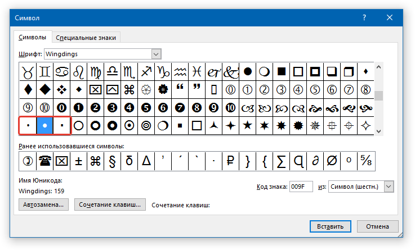Click the Вставить button

pyautogui.click(x=331, y=226)
